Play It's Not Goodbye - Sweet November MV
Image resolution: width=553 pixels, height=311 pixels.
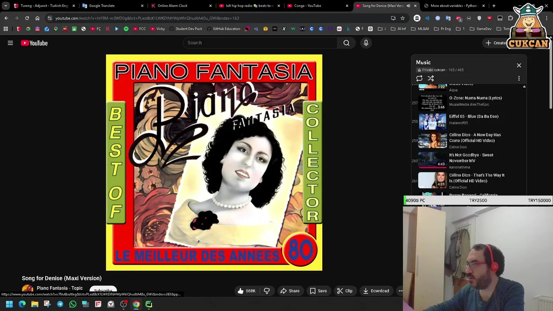471,158
